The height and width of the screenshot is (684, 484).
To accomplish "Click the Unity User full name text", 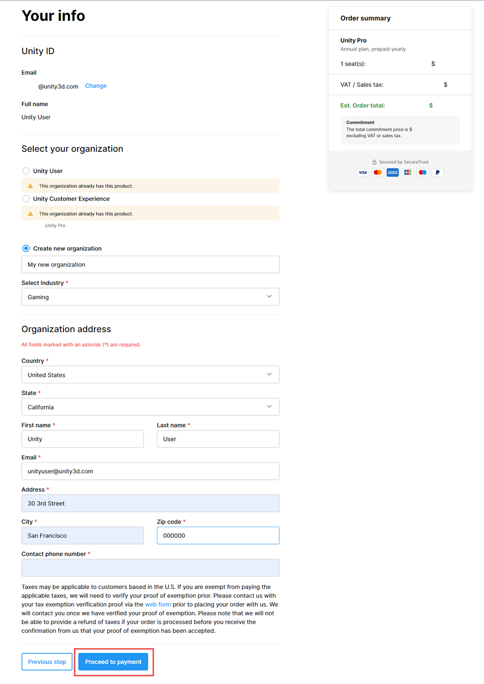I will [x=36, y=117].
